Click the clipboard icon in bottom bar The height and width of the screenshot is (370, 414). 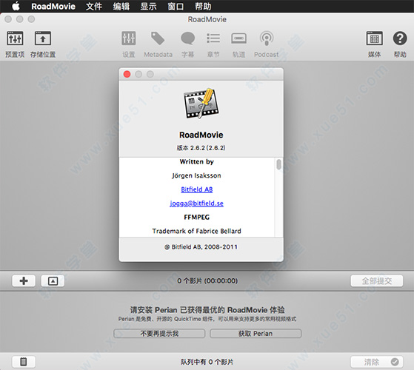click(x=24, y=362)
